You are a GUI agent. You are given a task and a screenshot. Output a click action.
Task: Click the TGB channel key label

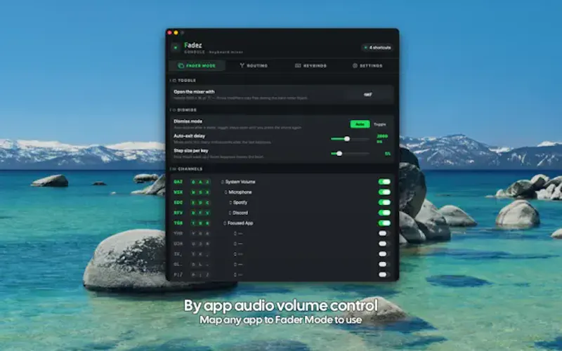click(x=178, y=223)
